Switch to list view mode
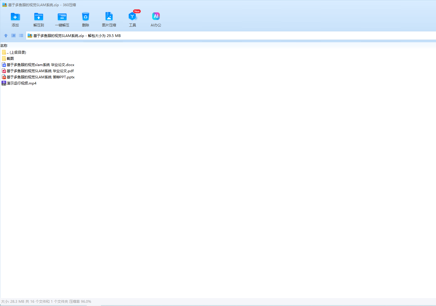Screen dimensions: 436x306 tap(21, 35)
